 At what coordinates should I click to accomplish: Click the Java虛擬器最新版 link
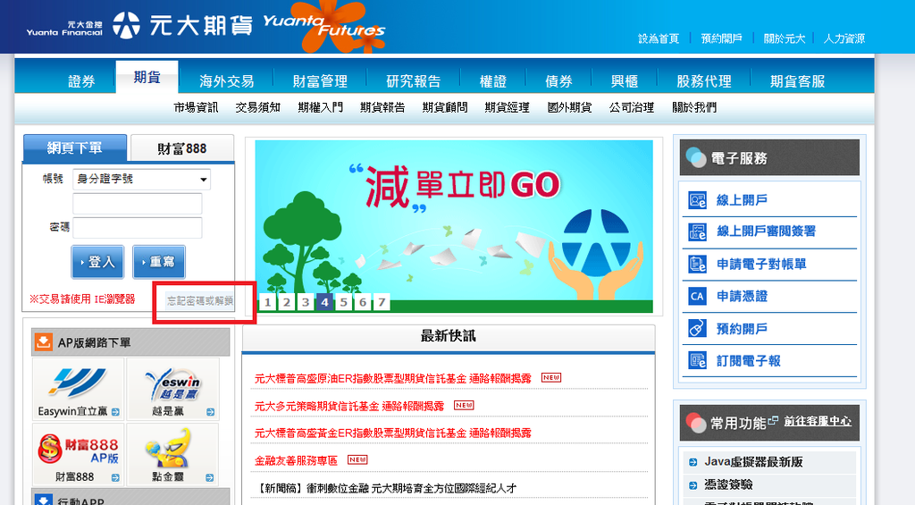point(753,462)
